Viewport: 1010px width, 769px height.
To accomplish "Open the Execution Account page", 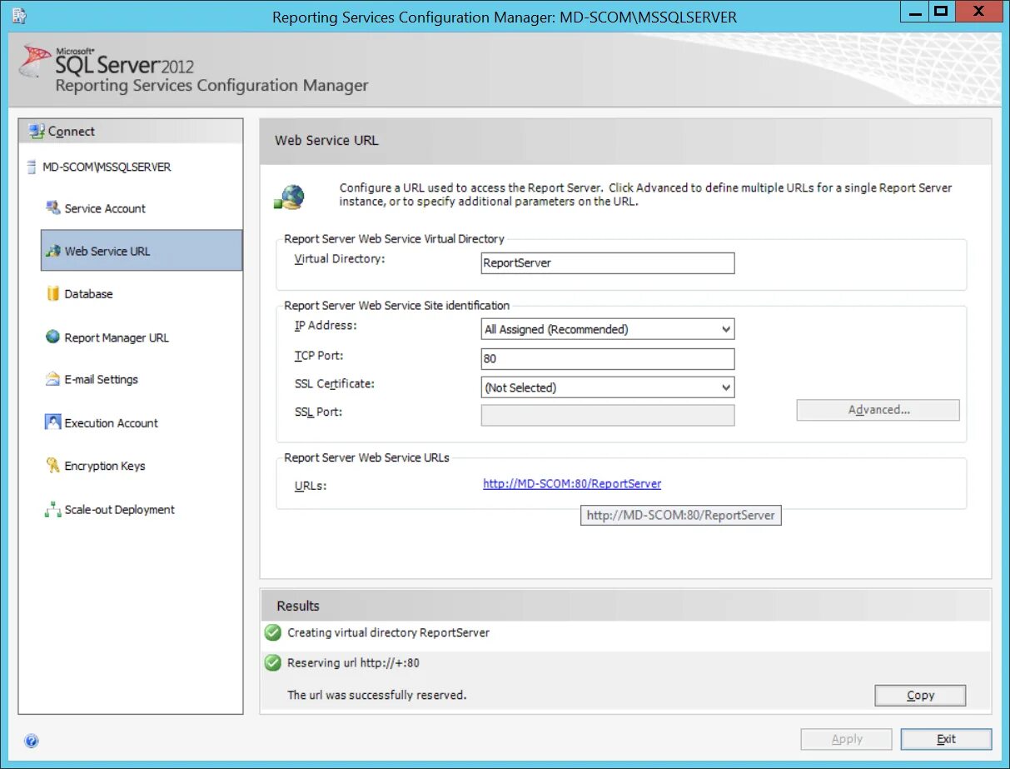I will tap(142, 423).
